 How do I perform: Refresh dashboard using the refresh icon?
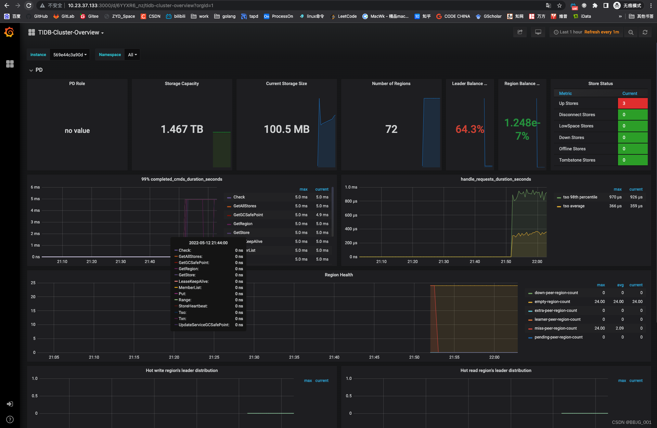(x=645, y=32)
